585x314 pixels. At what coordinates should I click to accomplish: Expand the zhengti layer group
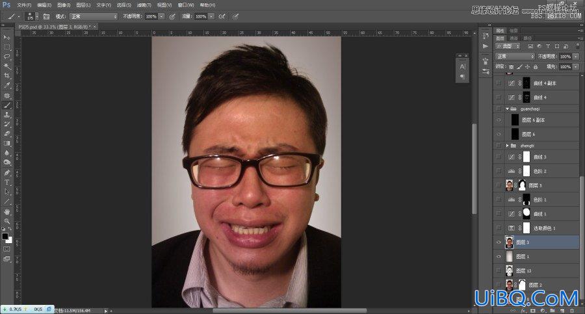coord(508,145)
